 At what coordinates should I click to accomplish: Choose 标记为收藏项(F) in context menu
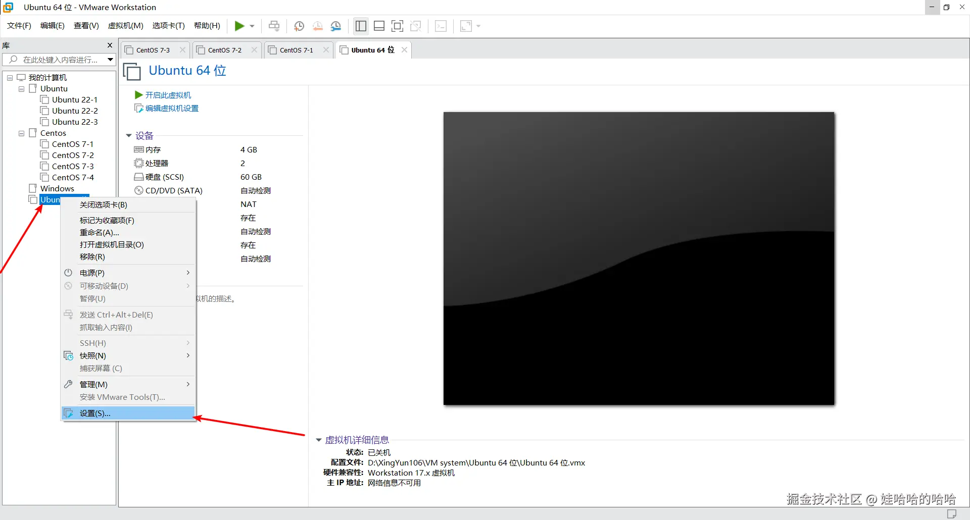(128, 221)
